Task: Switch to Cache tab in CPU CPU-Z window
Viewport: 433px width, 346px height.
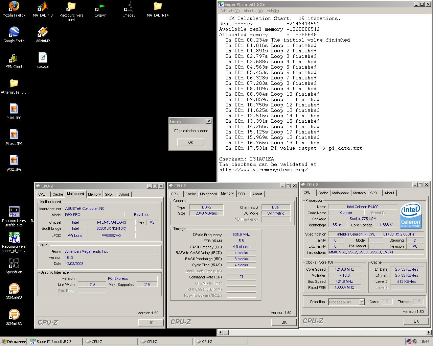Action: point(323,193)
